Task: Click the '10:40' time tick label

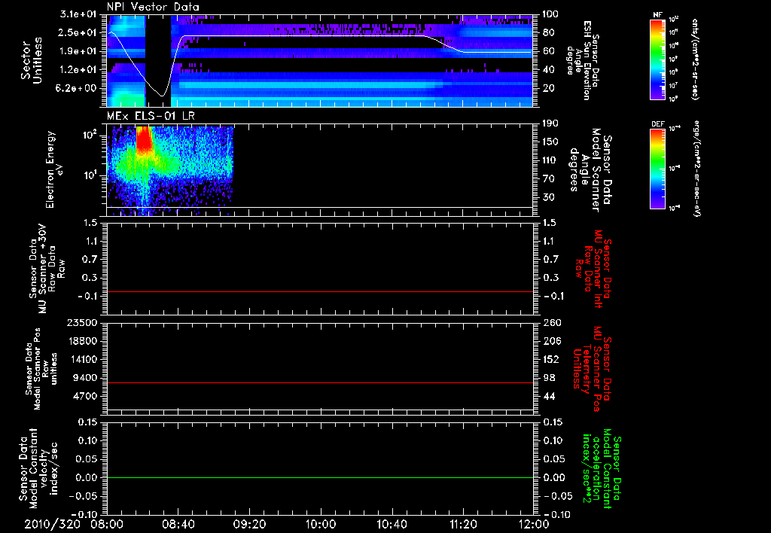Action: click(x=392, y=524)
